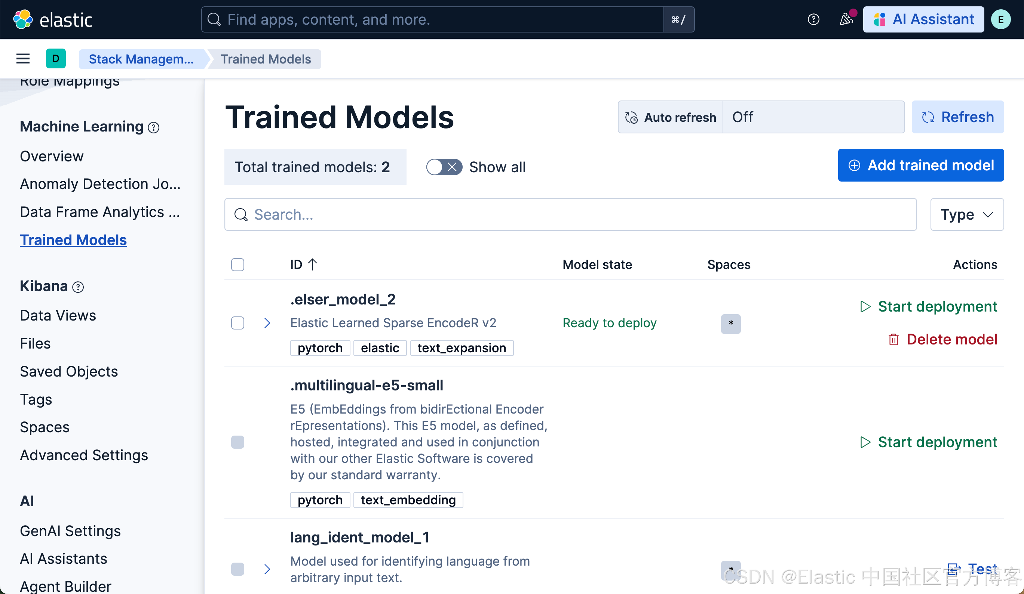Open the help menu icon
Viewport: 1024px width, 594px height.
pyautogui.click(x=813, y=19)
